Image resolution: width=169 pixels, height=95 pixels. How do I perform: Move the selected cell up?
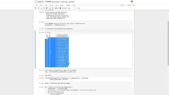(x=50, y=8)
